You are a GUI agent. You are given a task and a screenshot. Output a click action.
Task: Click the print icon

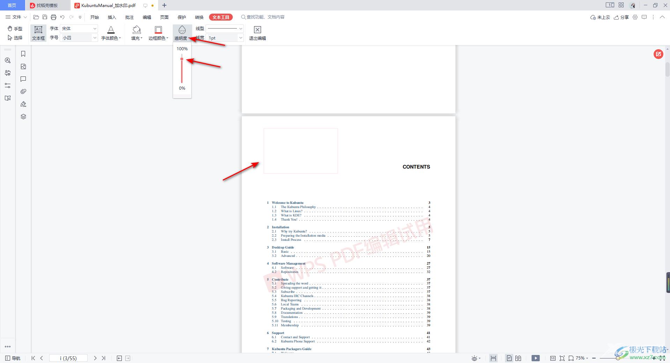tap(53, 17)
